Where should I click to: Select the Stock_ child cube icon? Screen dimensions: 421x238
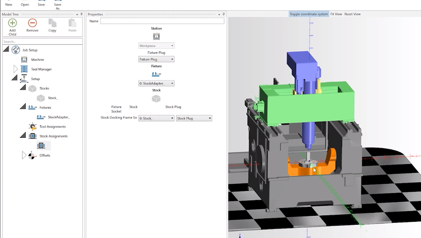41,98
